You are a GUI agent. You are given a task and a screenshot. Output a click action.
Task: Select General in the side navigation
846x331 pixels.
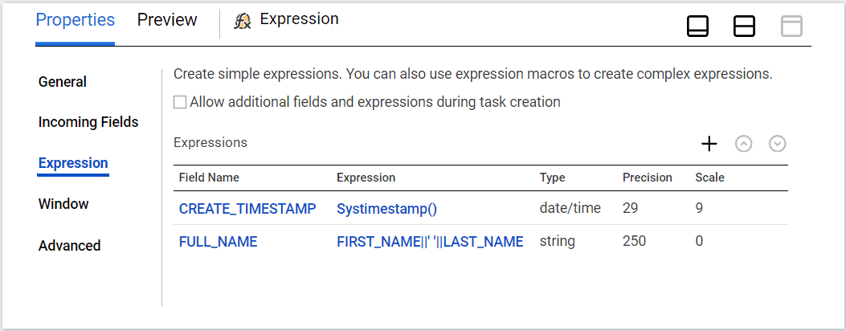click(63, 82)
